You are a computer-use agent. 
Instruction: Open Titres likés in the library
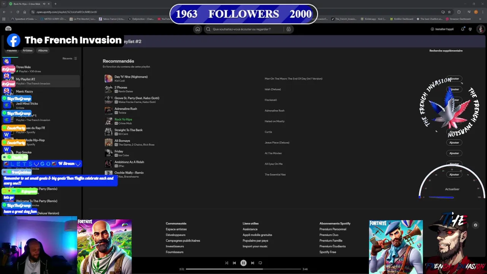click(x=41, y=69)
